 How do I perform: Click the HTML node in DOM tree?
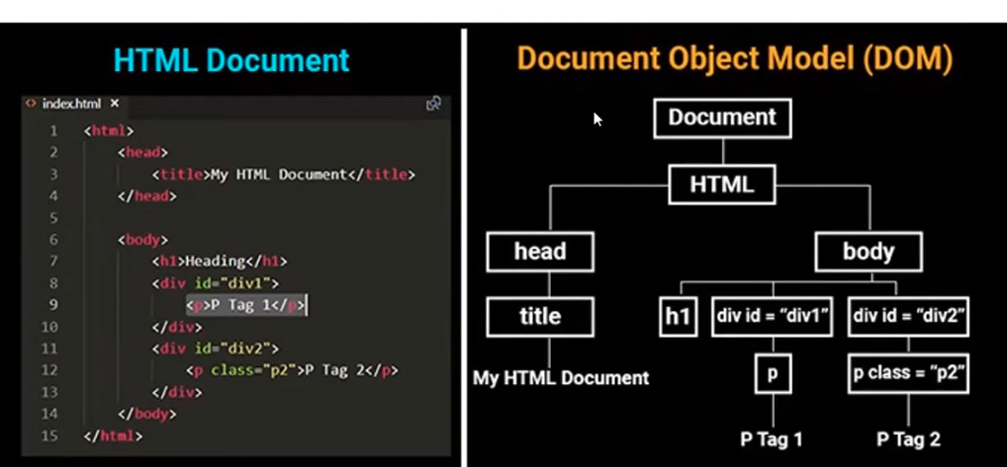click(722, 185)
